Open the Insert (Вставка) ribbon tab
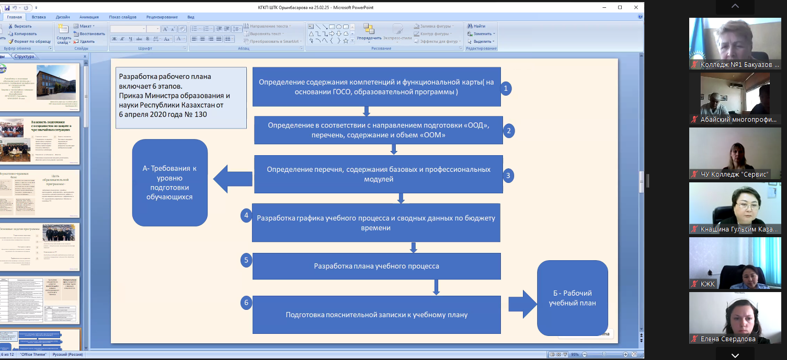 [39, 17]
